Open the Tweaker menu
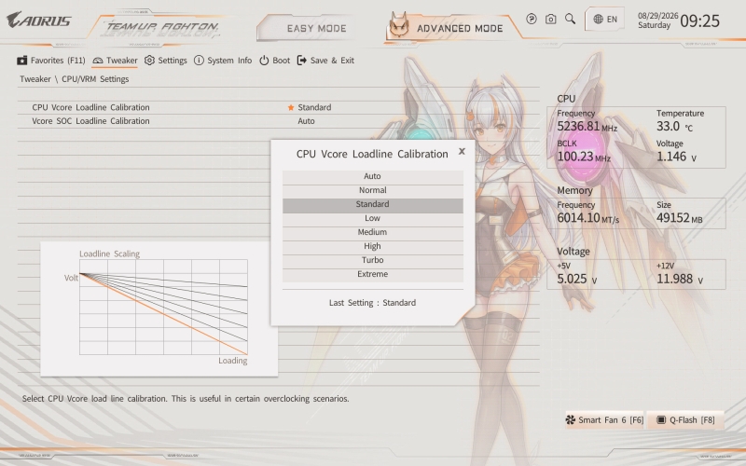This screenshot has width=746, height=466. (115, 61)
